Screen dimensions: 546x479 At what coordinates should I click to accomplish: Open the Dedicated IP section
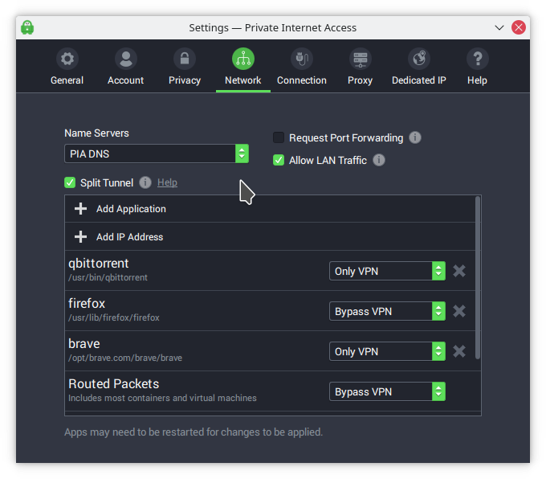tap(419, 59)
